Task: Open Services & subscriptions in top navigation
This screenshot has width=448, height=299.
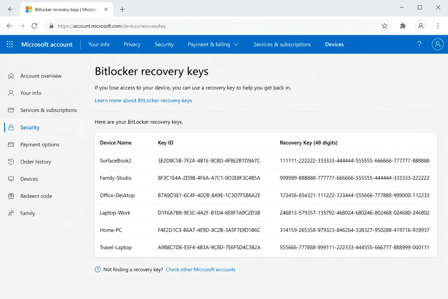Action: click(x=282, y=44)
